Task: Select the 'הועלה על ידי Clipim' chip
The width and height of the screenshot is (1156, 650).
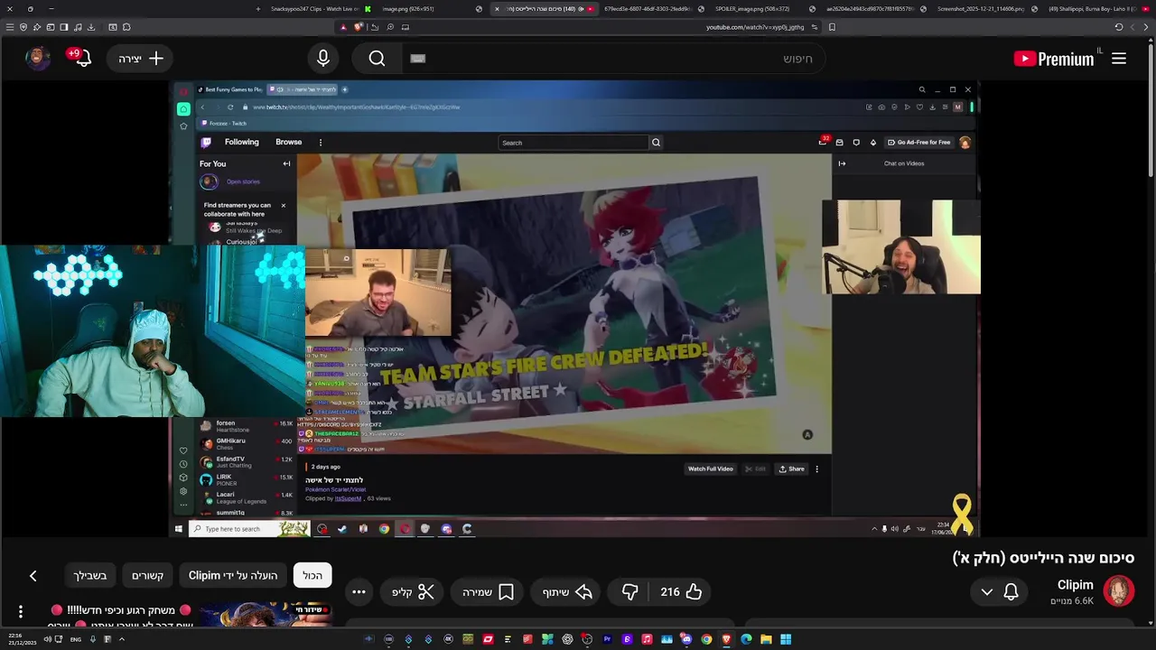Action: (233, 576)
